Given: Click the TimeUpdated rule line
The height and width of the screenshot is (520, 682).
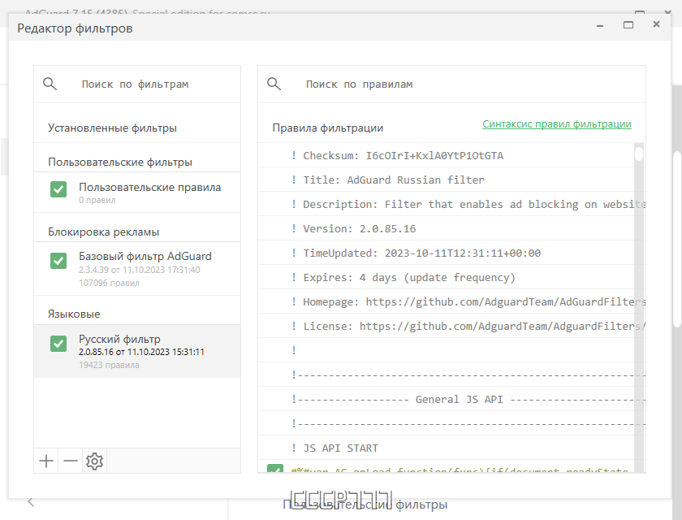Looking at the screenshot, I should [451, 253].
